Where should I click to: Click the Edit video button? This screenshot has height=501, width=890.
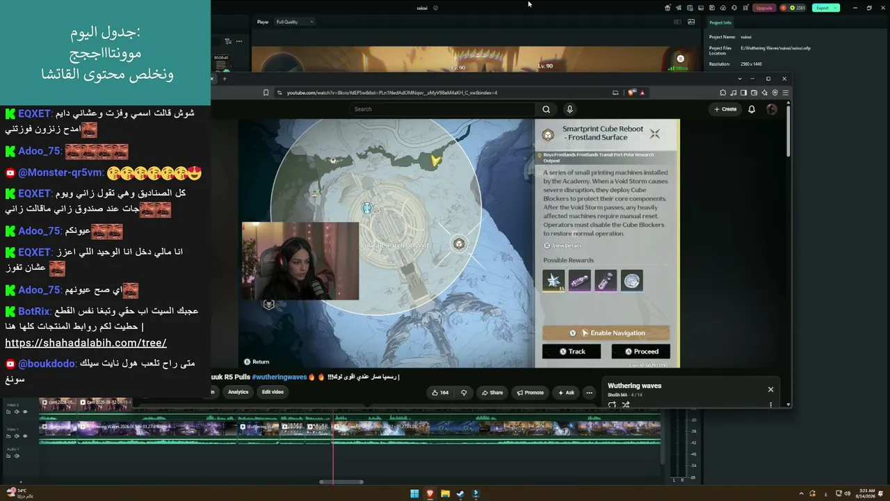[273, 392]
